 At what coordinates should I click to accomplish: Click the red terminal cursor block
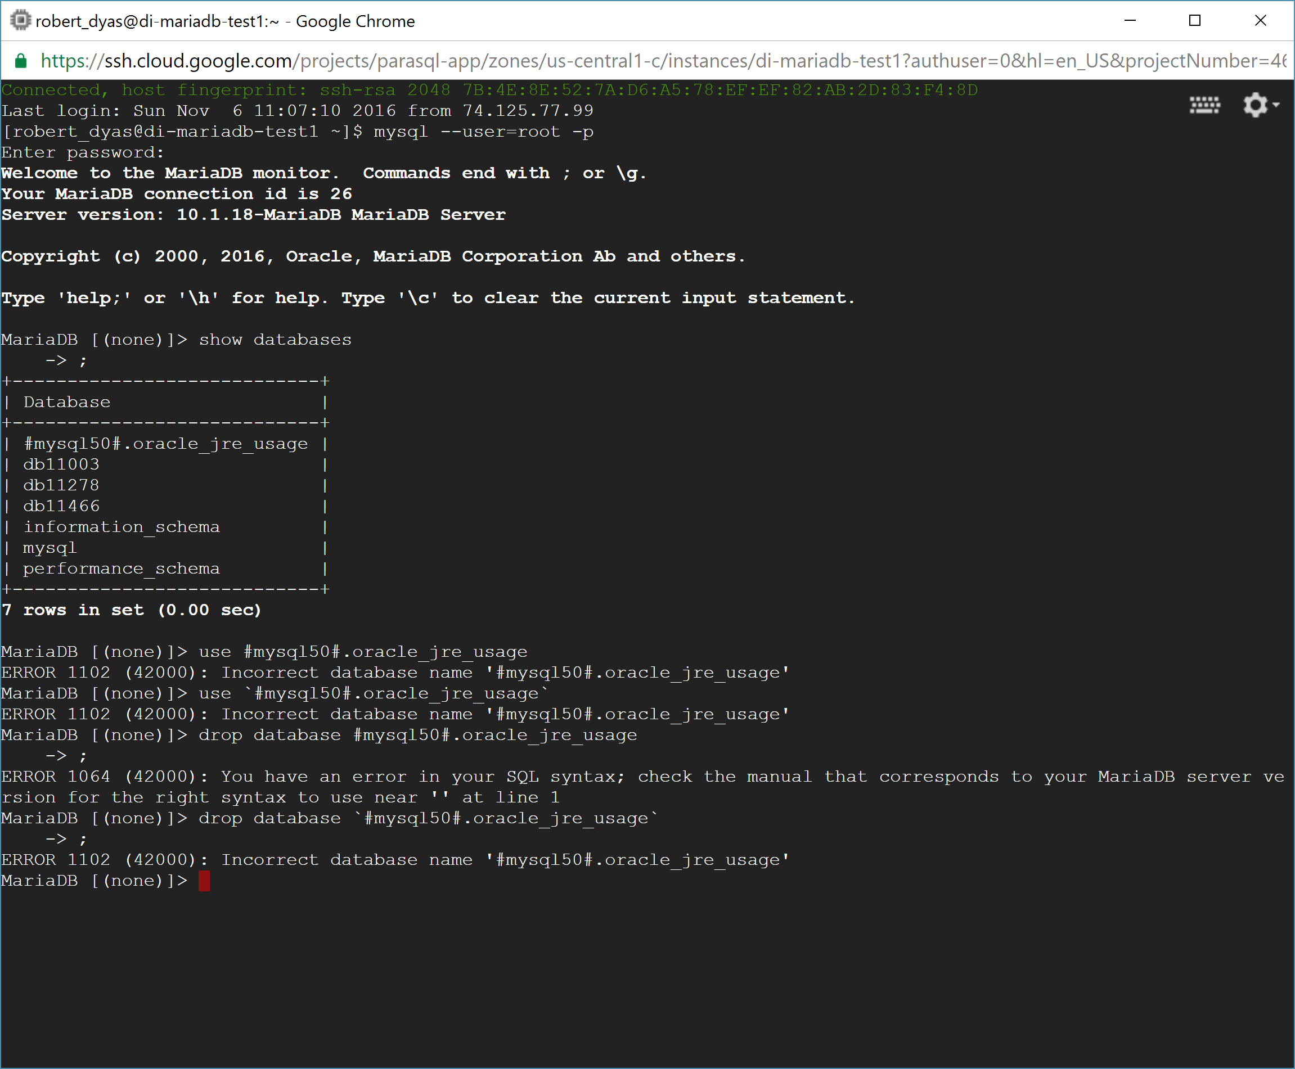(x=204, y=881)
